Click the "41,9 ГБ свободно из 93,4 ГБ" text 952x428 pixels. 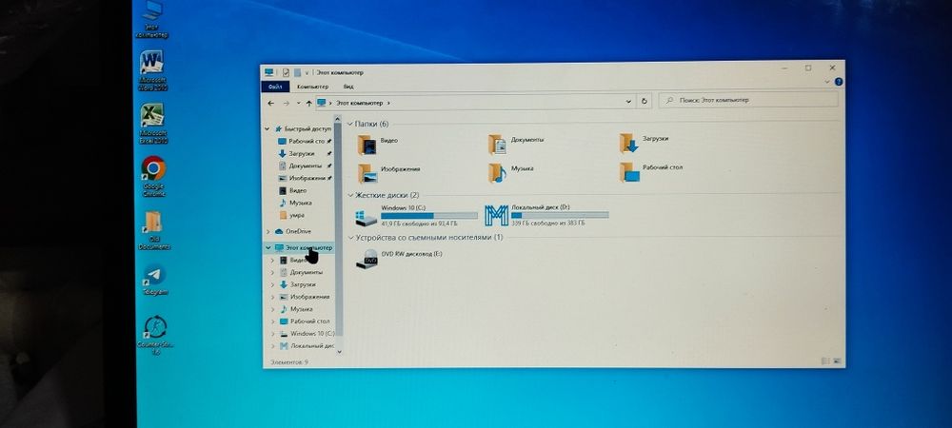pyautogui.click(x=420, y=224)
